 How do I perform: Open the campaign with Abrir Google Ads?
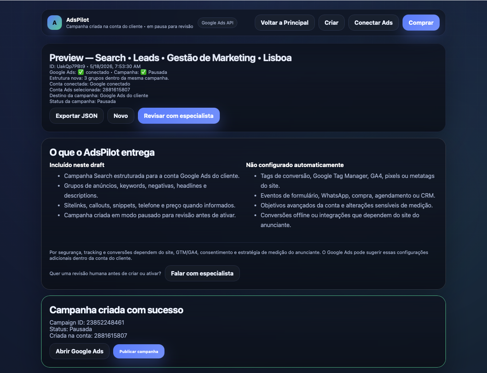tap(79, 351)
